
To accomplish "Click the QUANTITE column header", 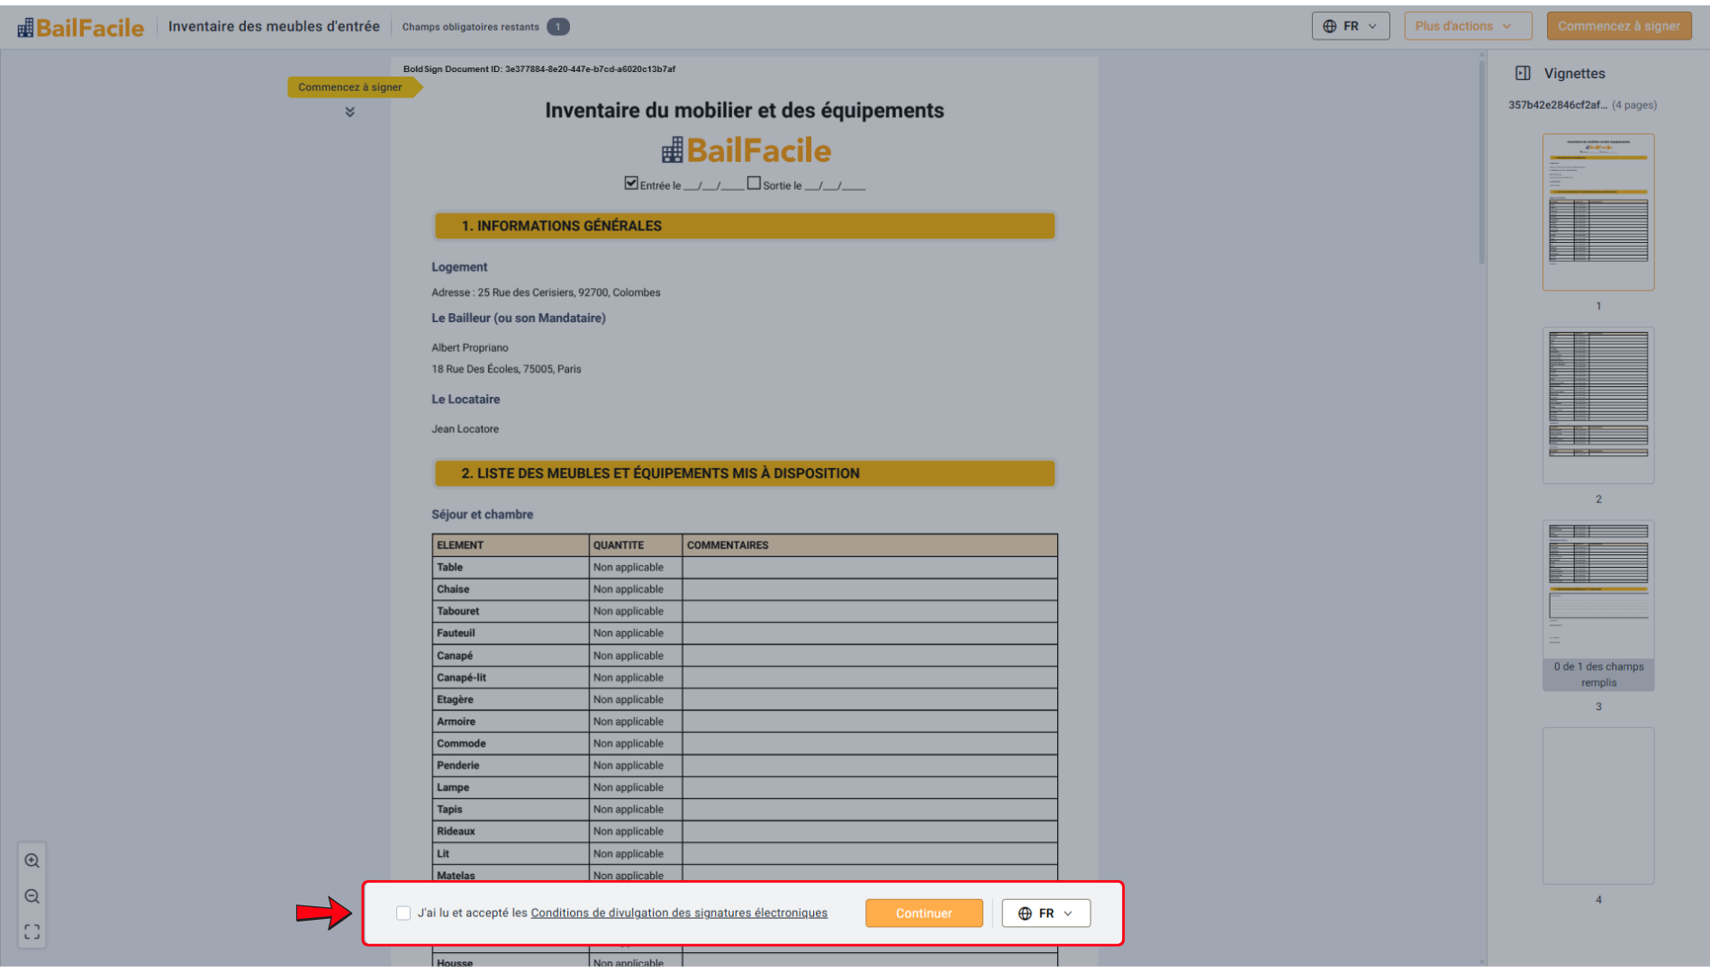I will pyautogui.click(x=619, y=545).
